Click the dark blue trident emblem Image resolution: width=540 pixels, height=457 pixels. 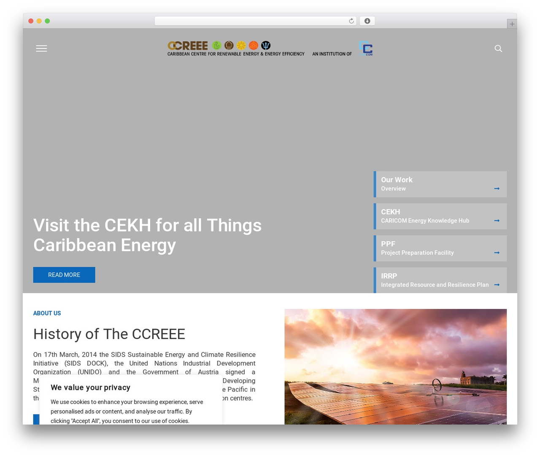(266, 45)
